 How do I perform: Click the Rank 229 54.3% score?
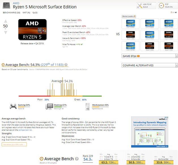pyautogui.click(x=88, y=158)
